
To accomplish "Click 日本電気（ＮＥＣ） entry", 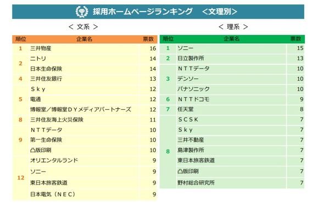I will tap(53, 194).
